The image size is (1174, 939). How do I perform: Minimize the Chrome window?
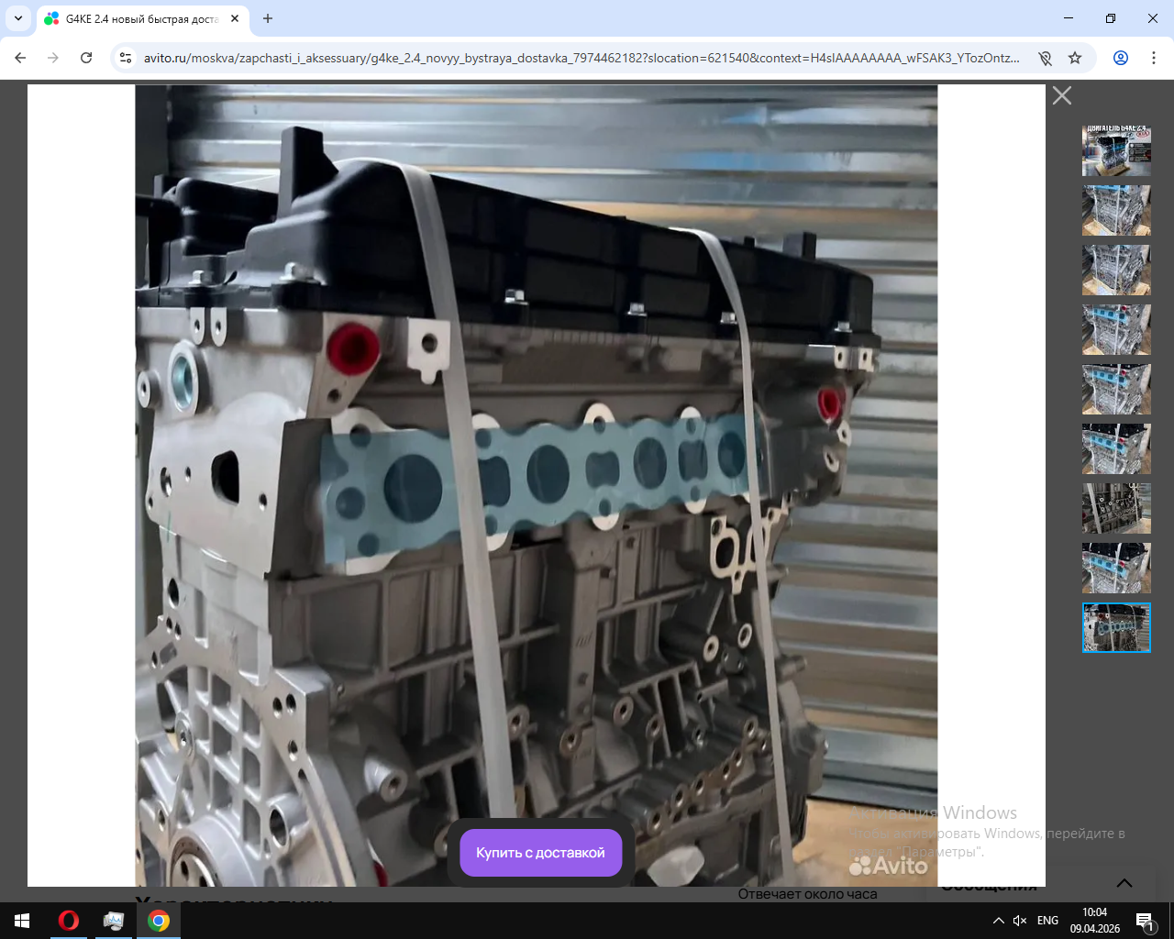coord(1069,18)
